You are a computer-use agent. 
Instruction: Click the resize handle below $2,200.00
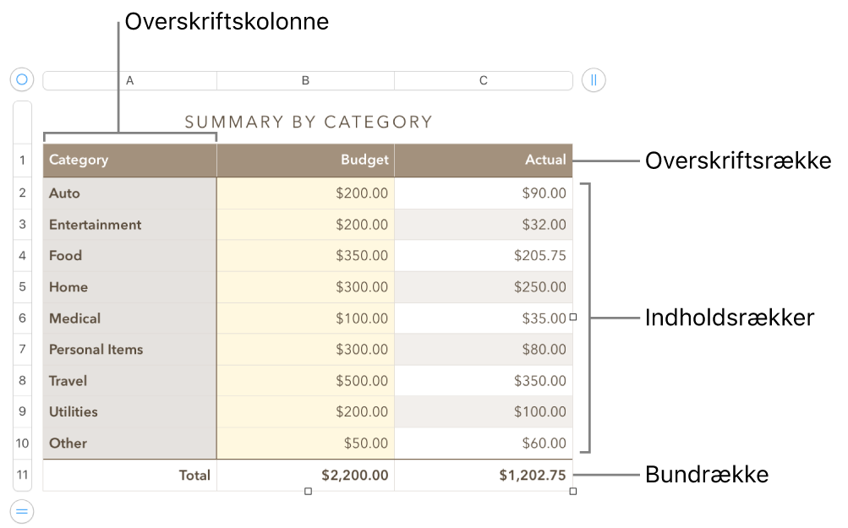coord(308,491)
